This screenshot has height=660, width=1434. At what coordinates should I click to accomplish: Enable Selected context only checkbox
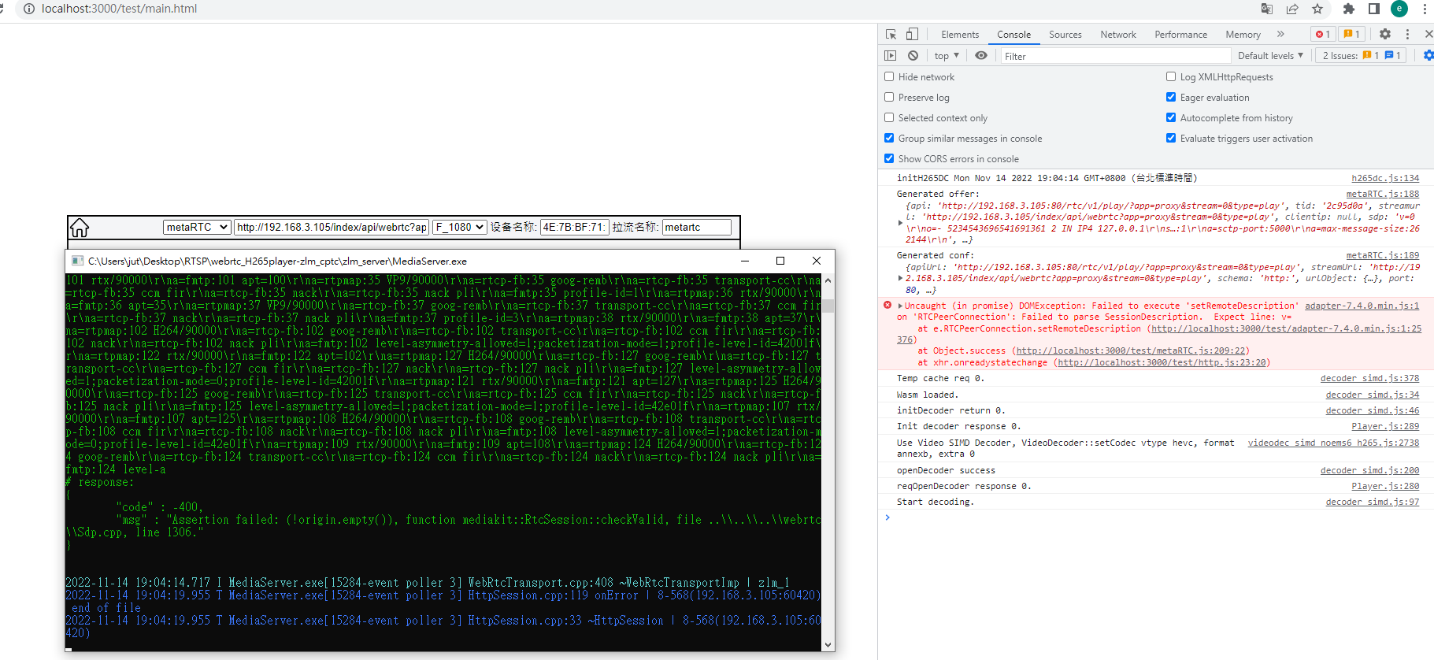point(889,117)
